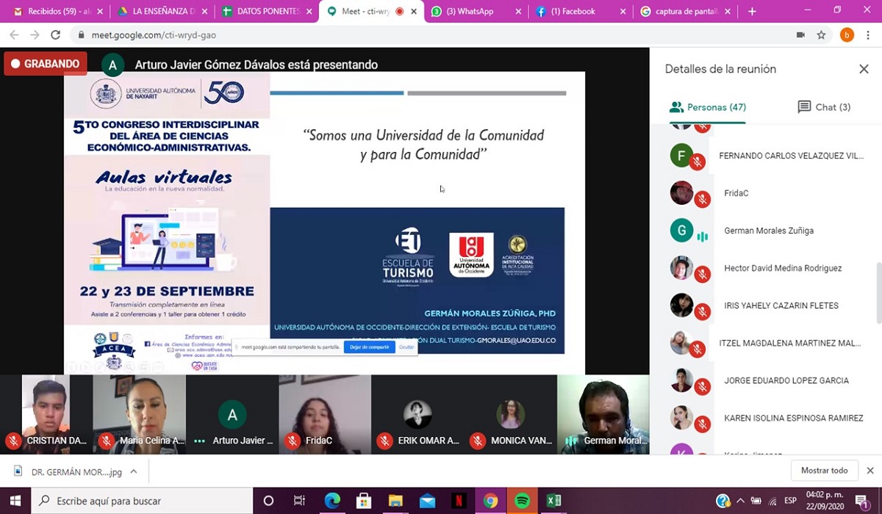Open the Chrome profile avatar

(x=847, y=35)
